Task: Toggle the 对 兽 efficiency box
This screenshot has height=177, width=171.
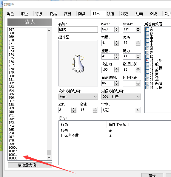Action: point(147,72)
